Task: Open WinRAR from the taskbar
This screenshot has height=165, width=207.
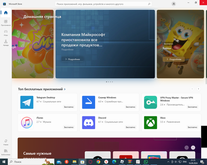Action: tap(130, 162)
